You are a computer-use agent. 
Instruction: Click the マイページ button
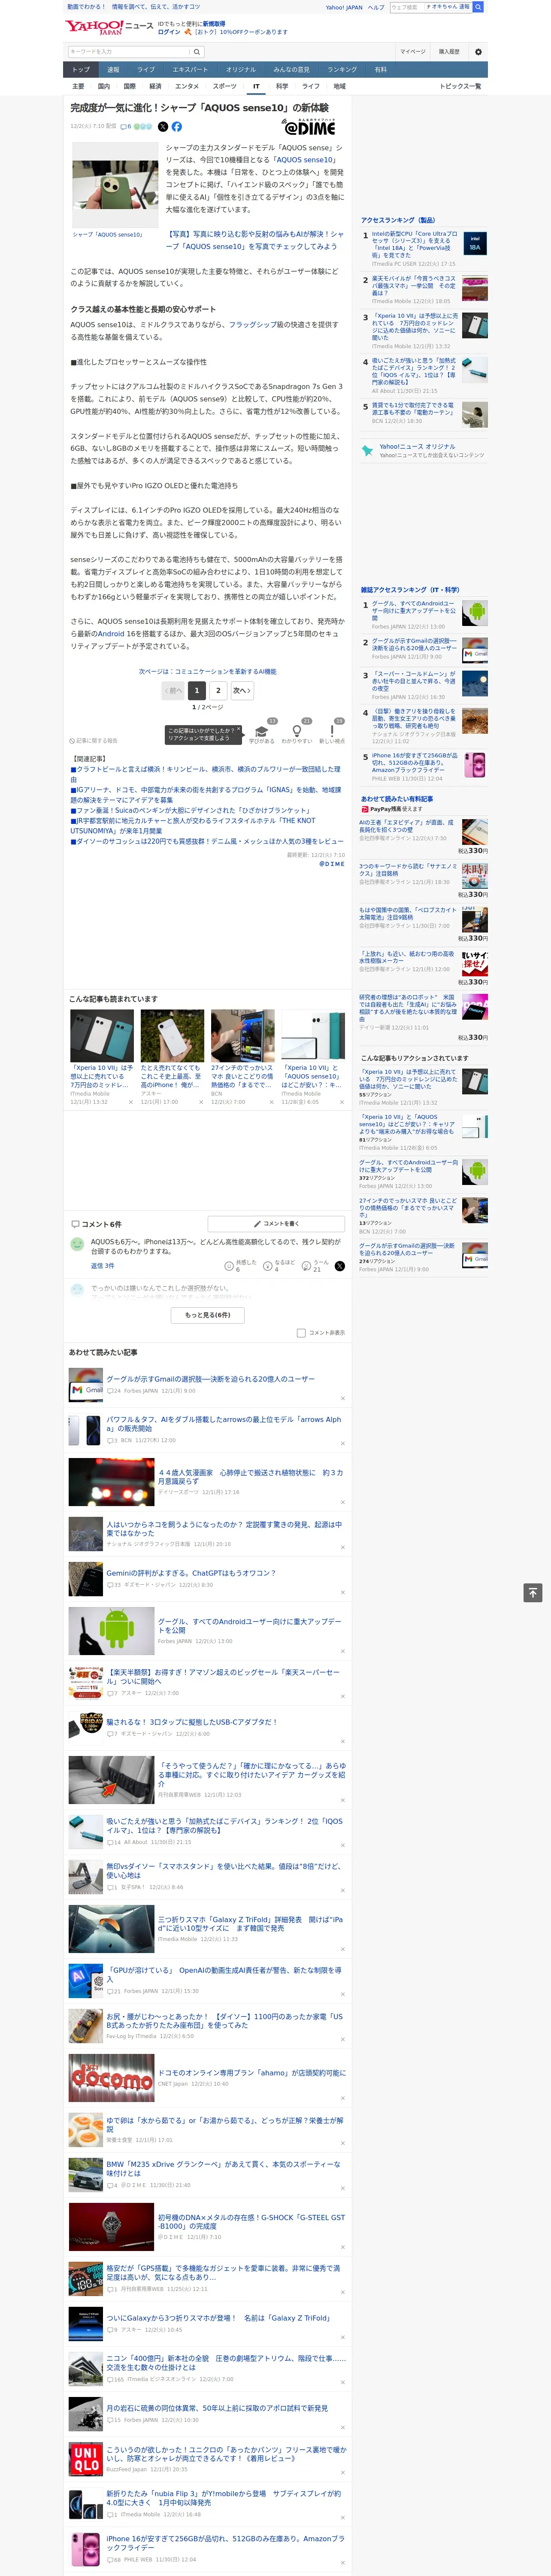click(413, 52)
